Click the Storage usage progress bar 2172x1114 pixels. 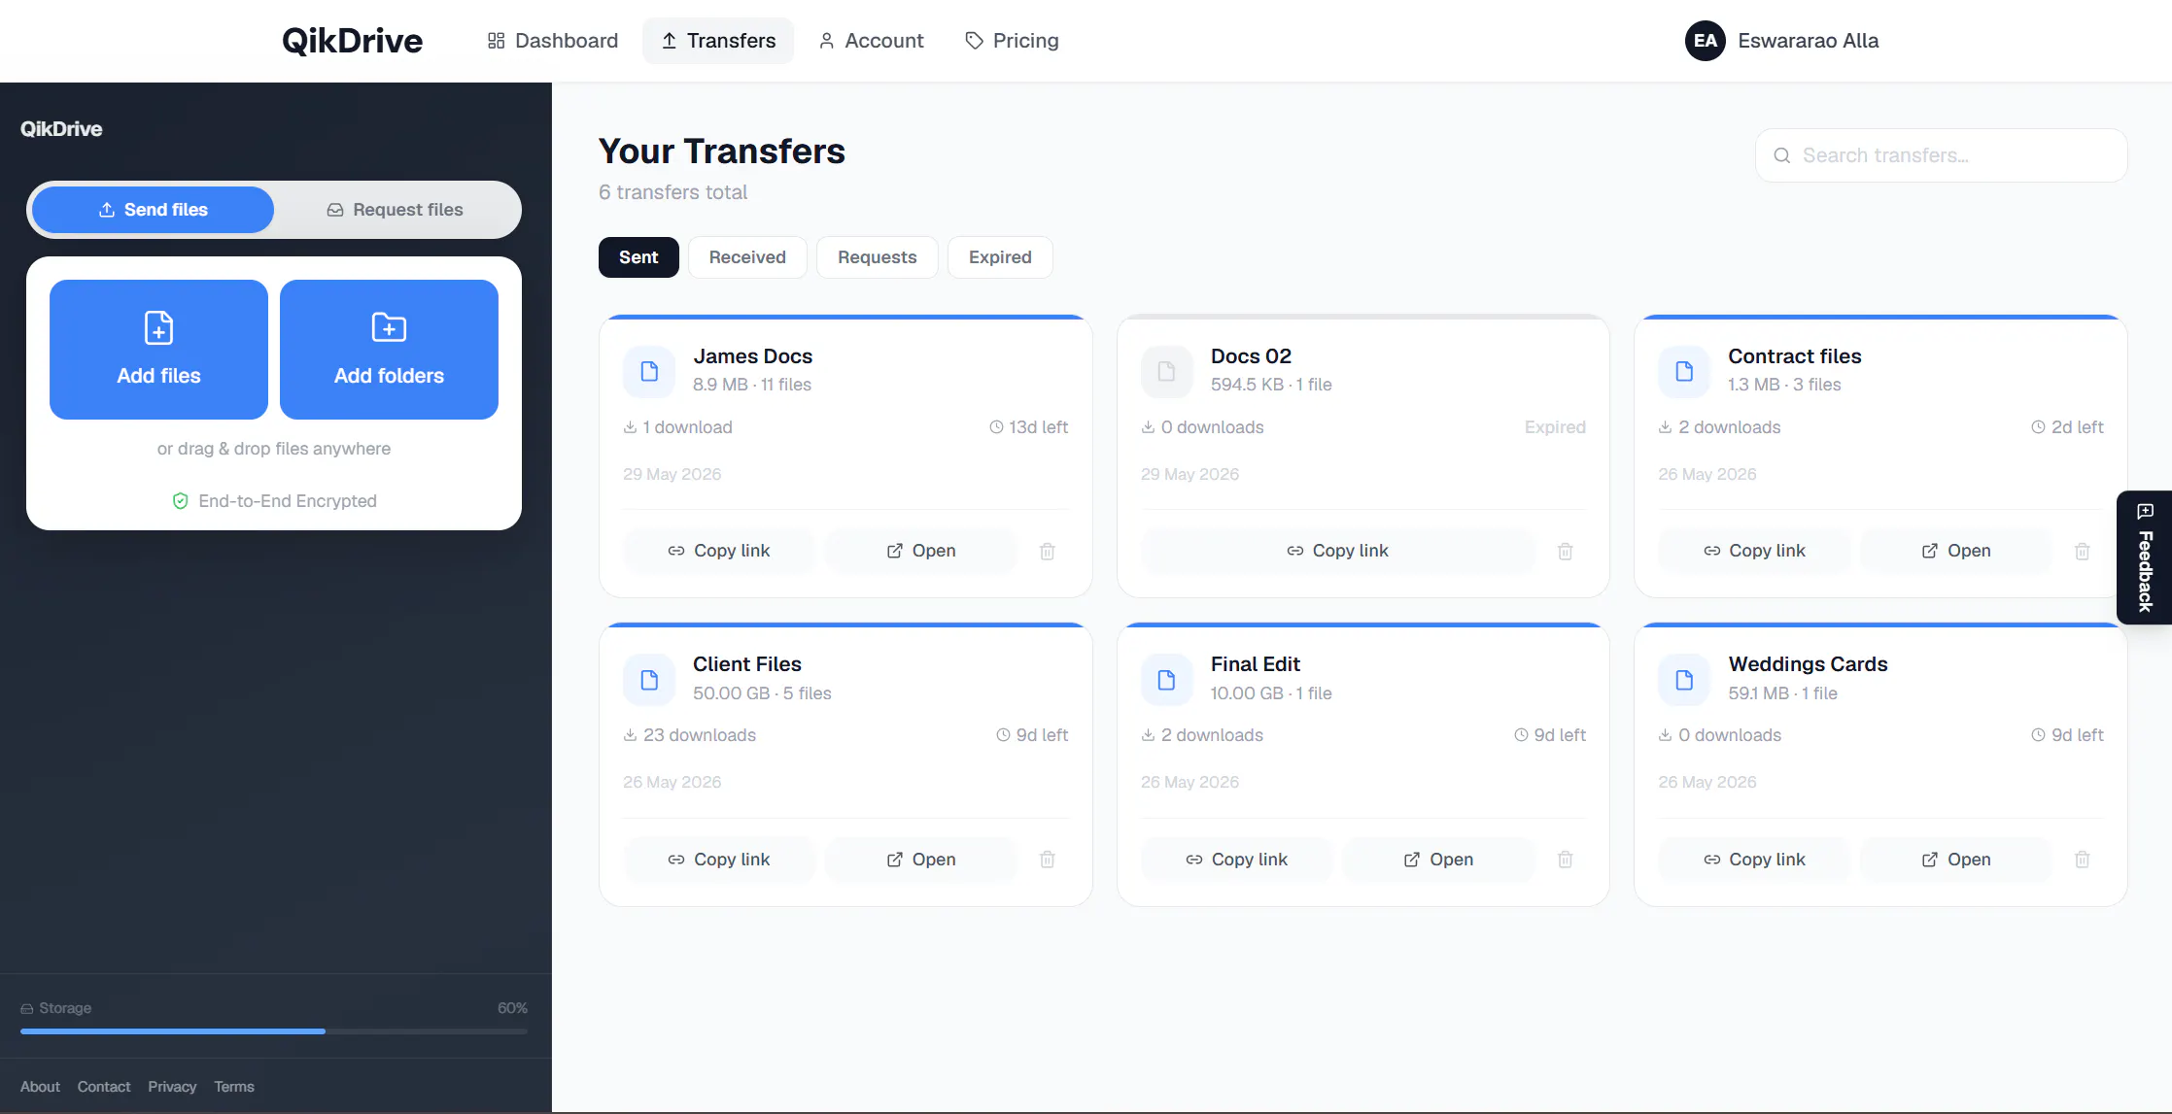pyautogui.click(x=274, y=1031)
